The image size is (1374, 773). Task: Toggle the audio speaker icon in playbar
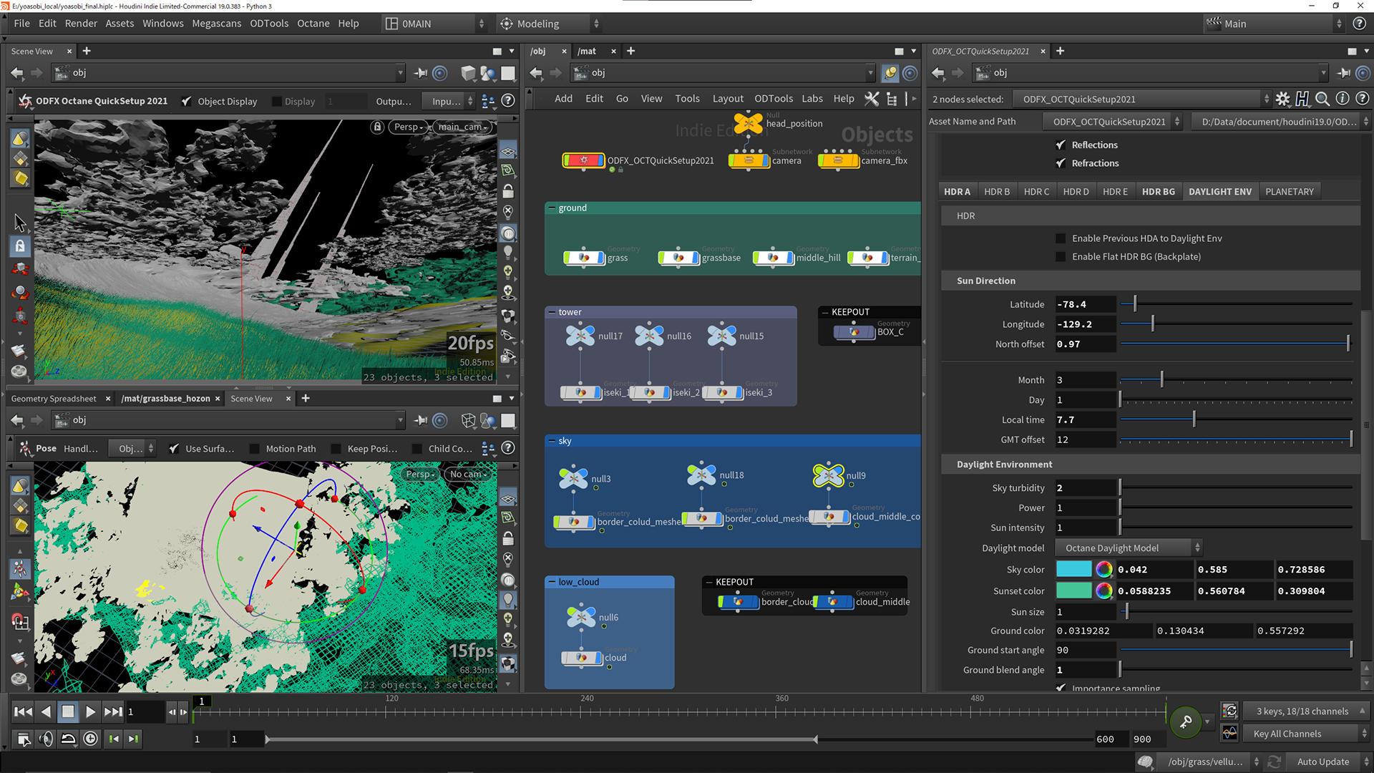pos(46,739)
